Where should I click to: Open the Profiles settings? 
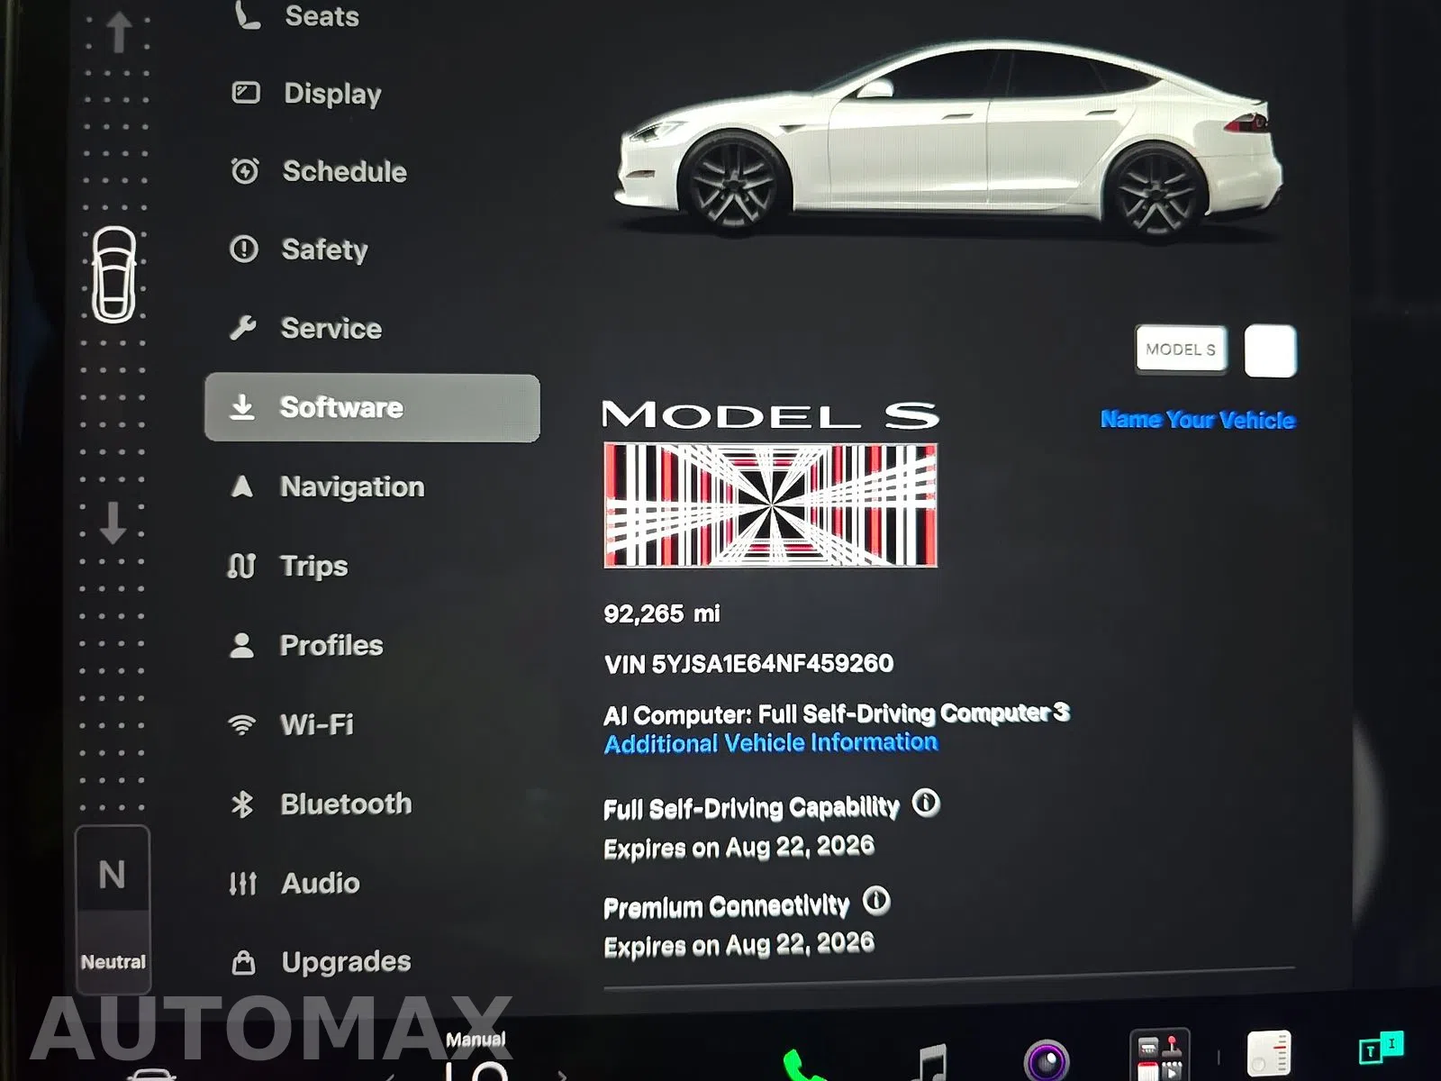pos(331,645)
